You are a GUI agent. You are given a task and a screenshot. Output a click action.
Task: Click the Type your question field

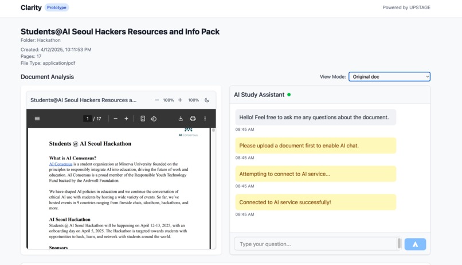[x=316, y=244]
